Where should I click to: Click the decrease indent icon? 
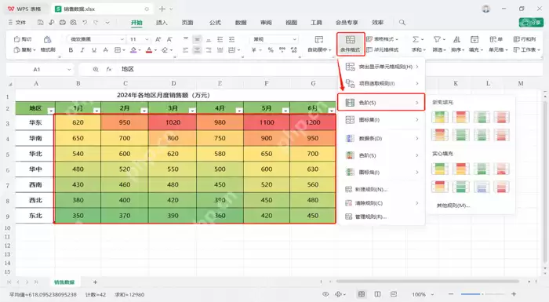pyautogui.click(x=220, y=39)
